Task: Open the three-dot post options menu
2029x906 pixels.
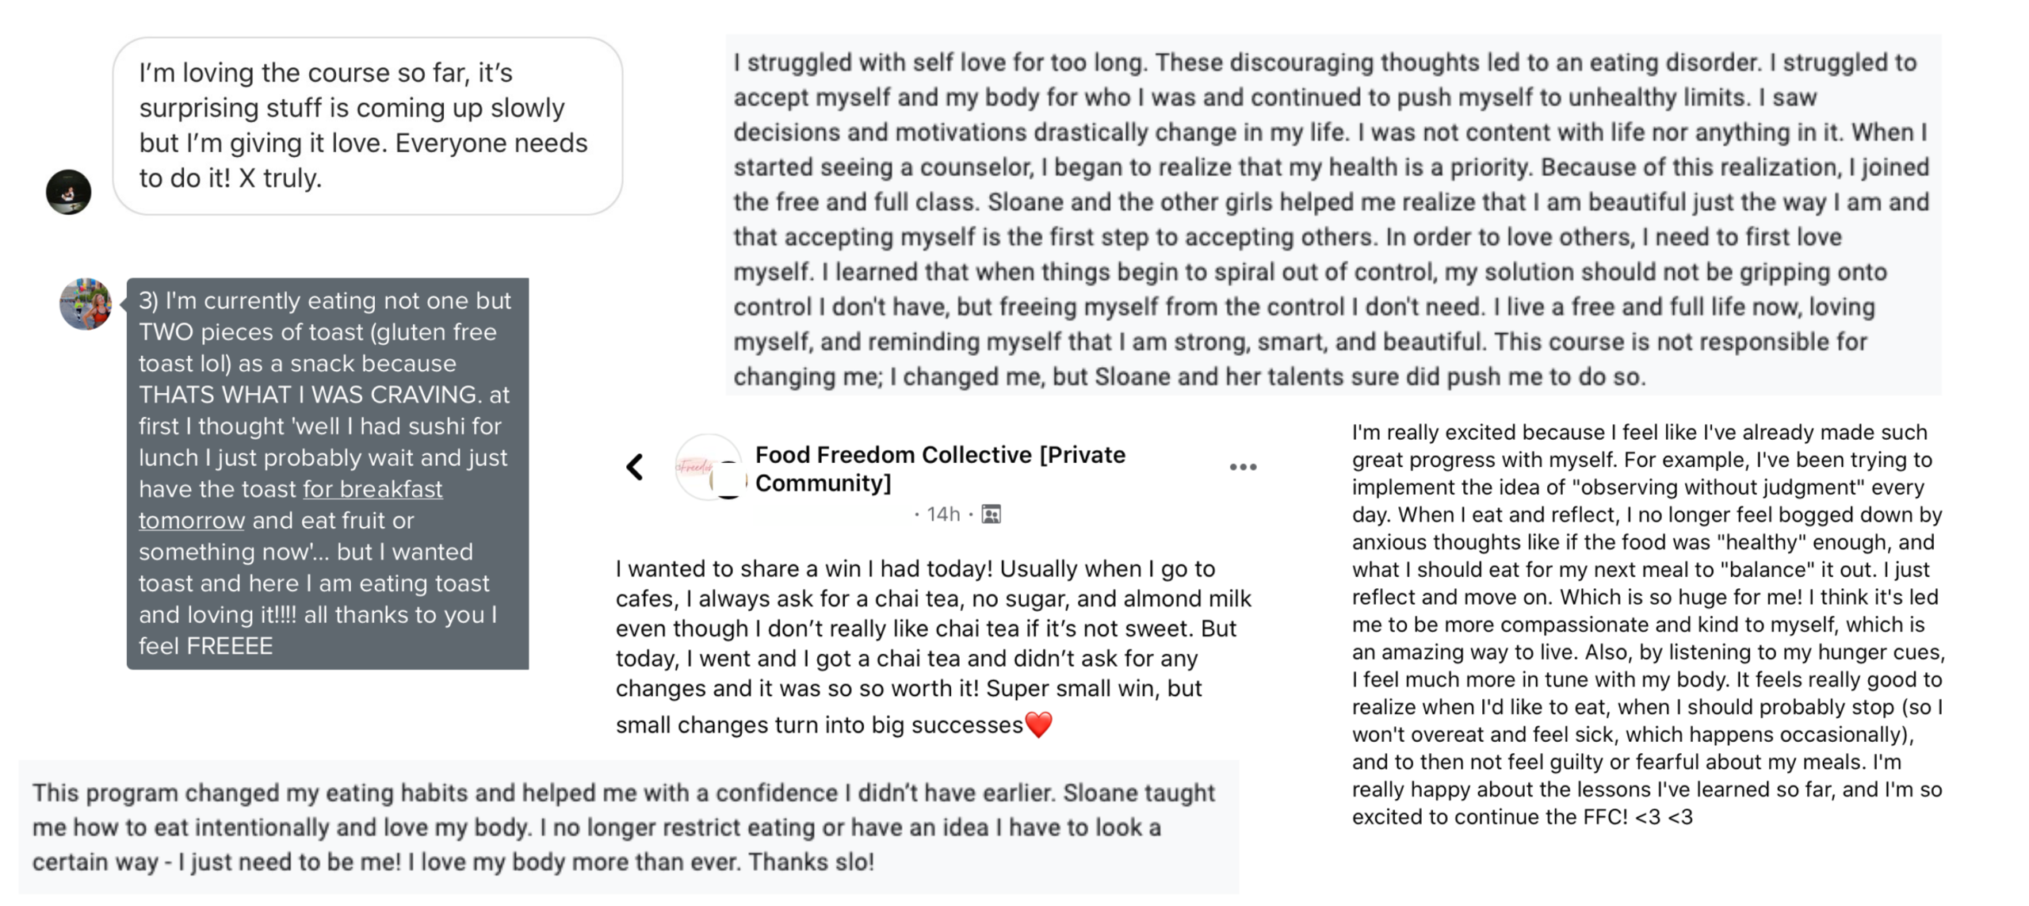Action: [x=1242, y=467]
